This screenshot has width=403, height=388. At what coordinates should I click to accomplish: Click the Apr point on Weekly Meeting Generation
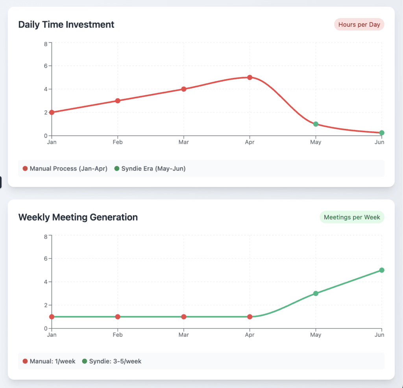[x=250, y=317]
